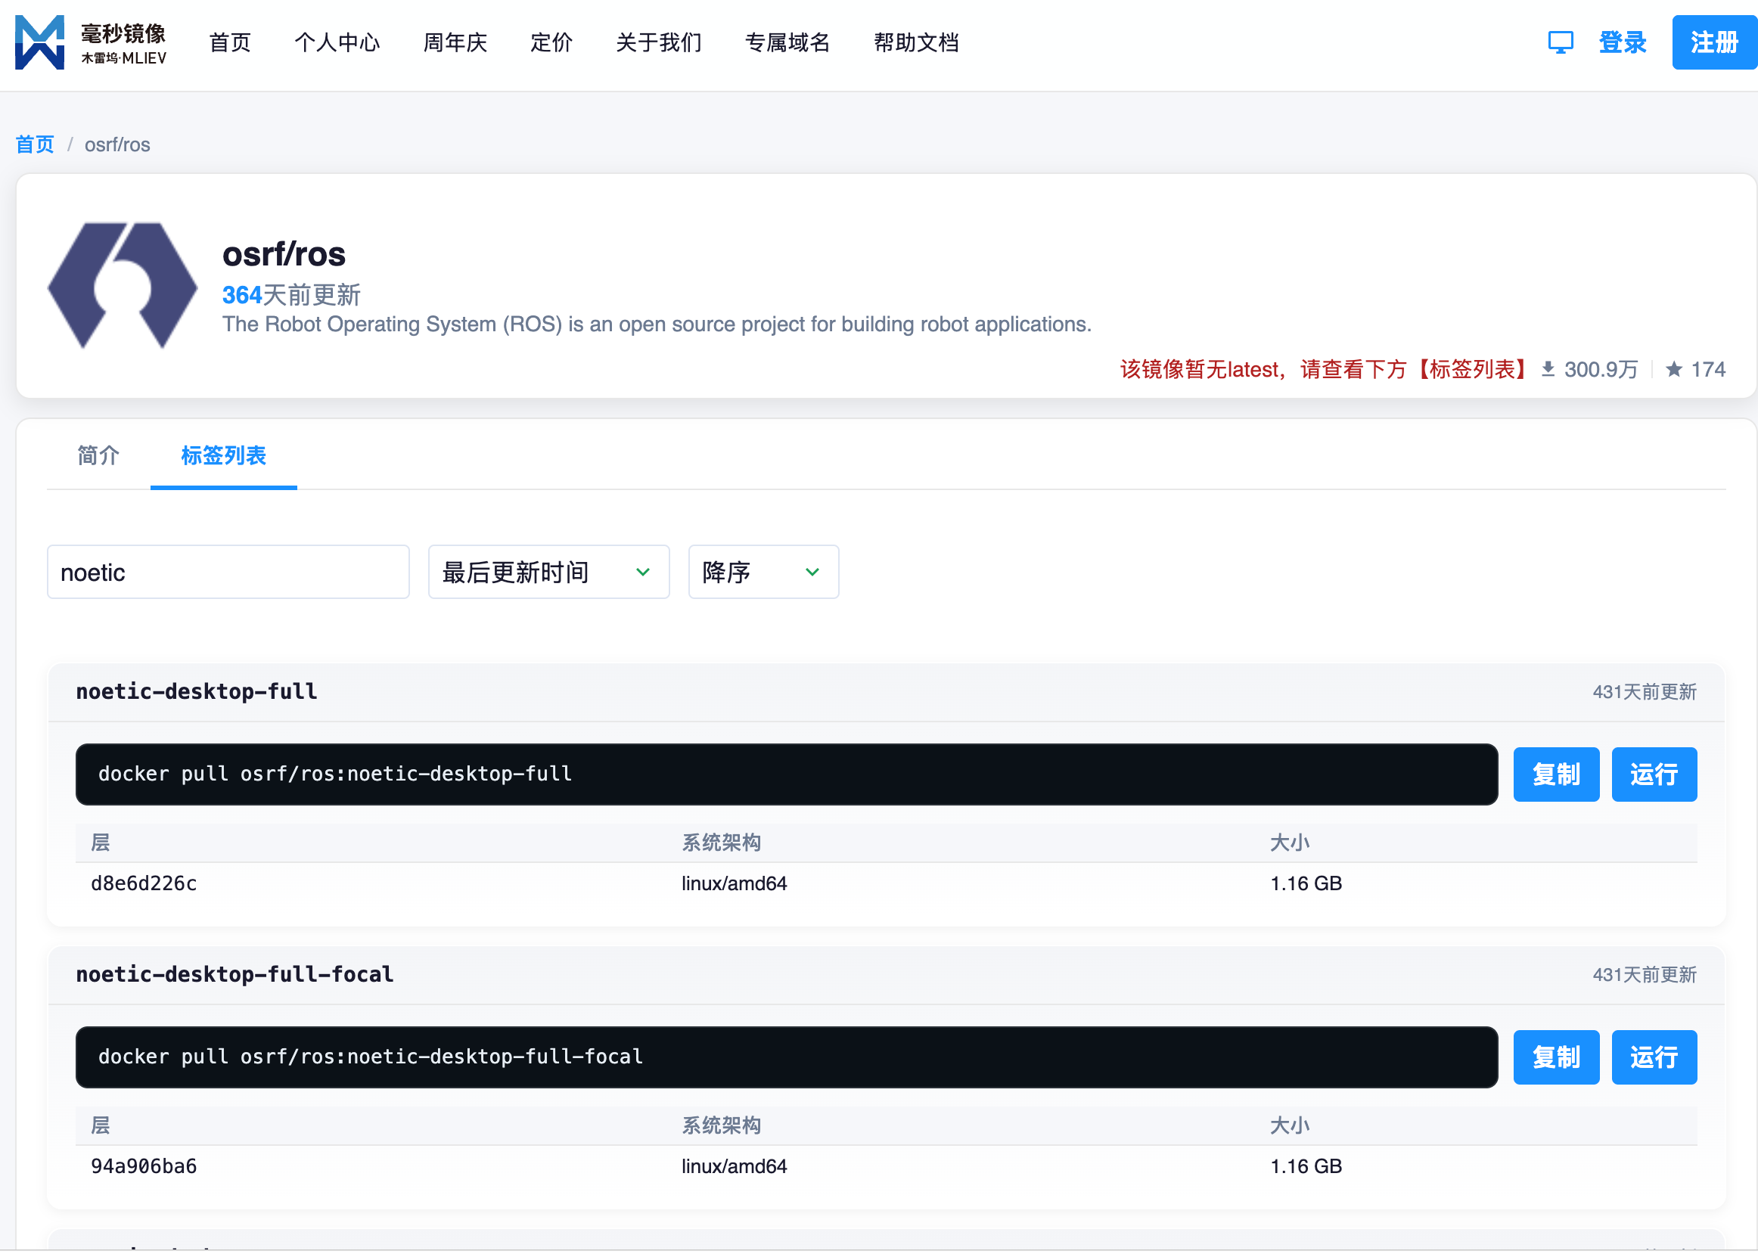
Task: Click the 首页 breadcrumb link
Action: pyautogui.click(x=35, y=144)
